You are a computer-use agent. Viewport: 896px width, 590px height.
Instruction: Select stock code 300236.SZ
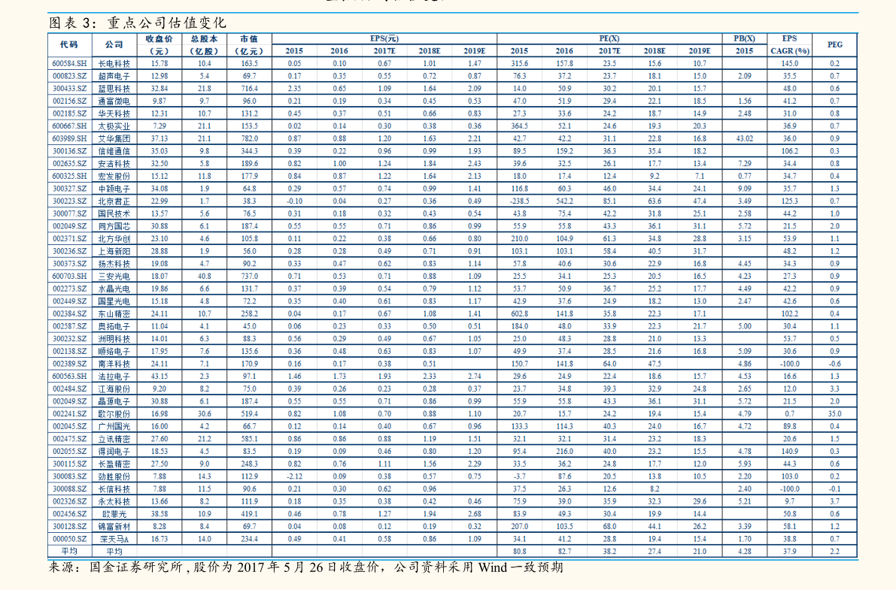tap(69, 251)
